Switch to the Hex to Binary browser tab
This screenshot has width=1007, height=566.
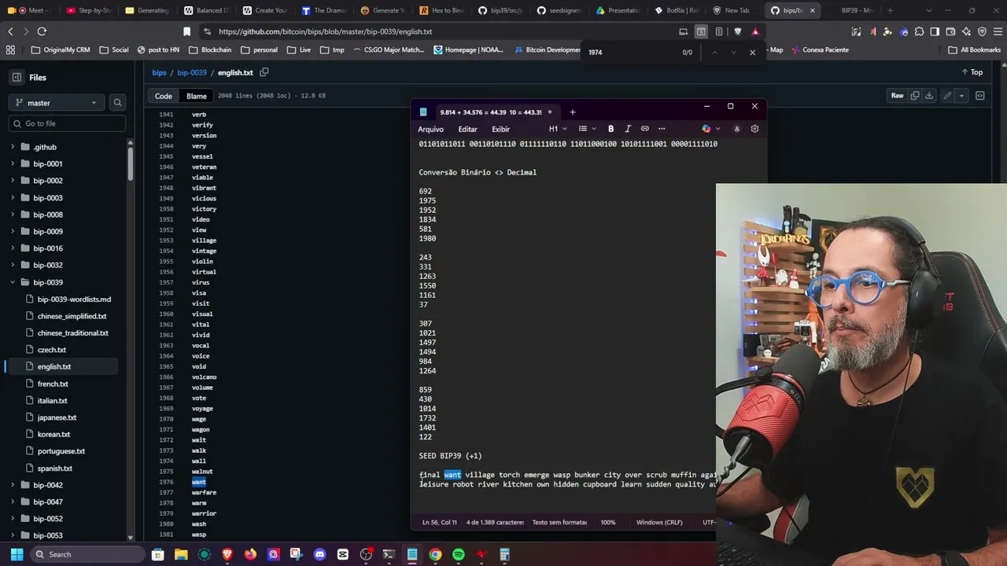441,10
